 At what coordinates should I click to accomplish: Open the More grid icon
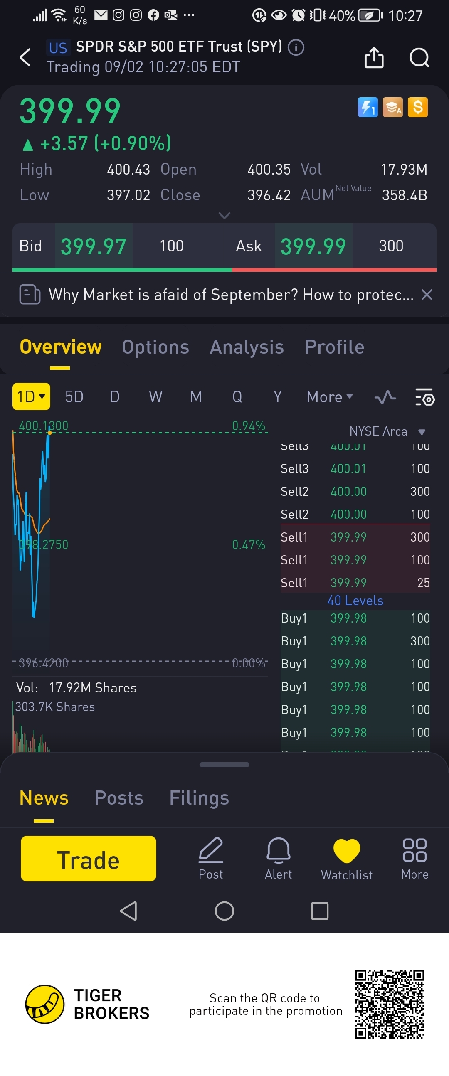click(415, 858)
